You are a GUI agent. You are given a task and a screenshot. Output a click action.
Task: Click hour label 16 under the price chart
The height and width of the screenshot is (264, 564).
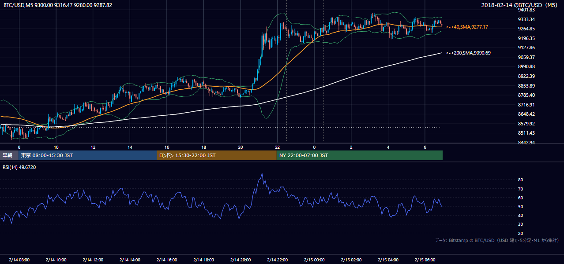[x=166, y=147]
